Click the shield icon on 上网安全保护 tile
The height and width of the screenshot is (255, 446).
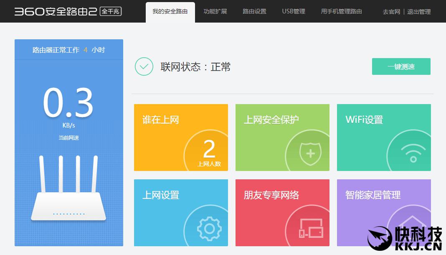coord(311,154)
